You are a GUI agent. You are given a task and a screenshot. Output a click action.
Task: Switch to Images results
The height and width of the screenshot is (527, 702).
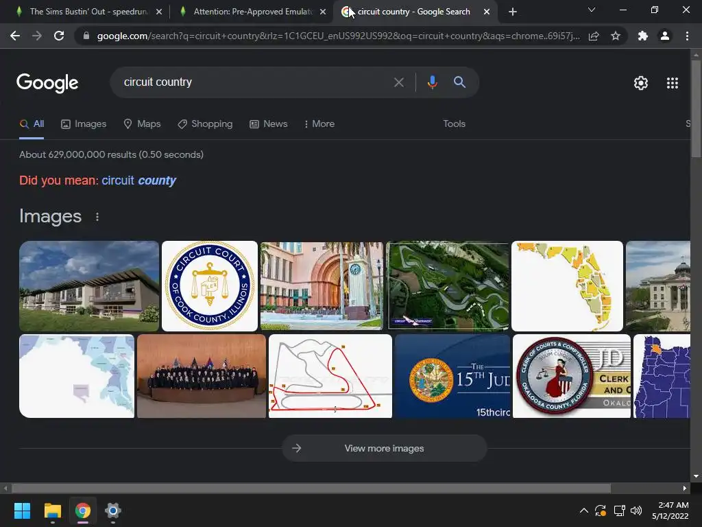[x=84, y=124]
